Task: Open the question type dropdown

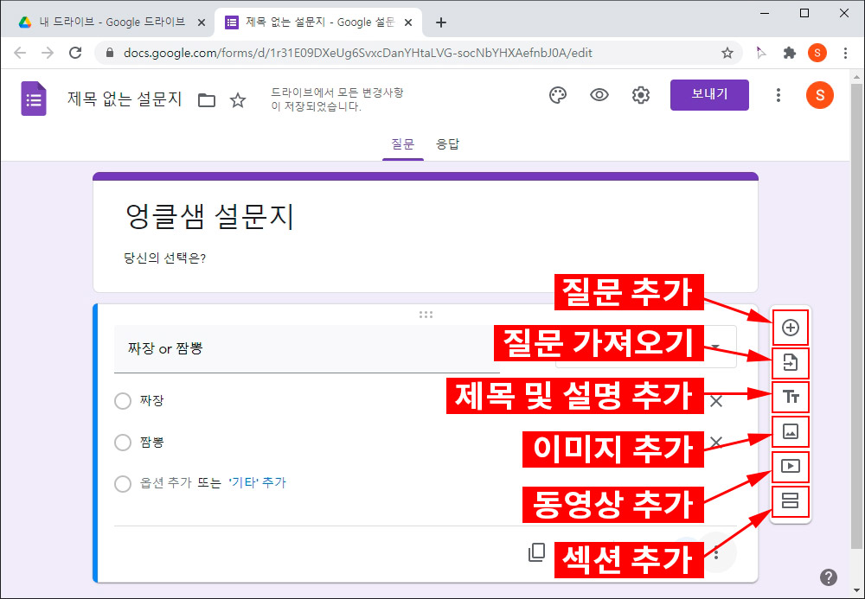Action: (714, 345)
